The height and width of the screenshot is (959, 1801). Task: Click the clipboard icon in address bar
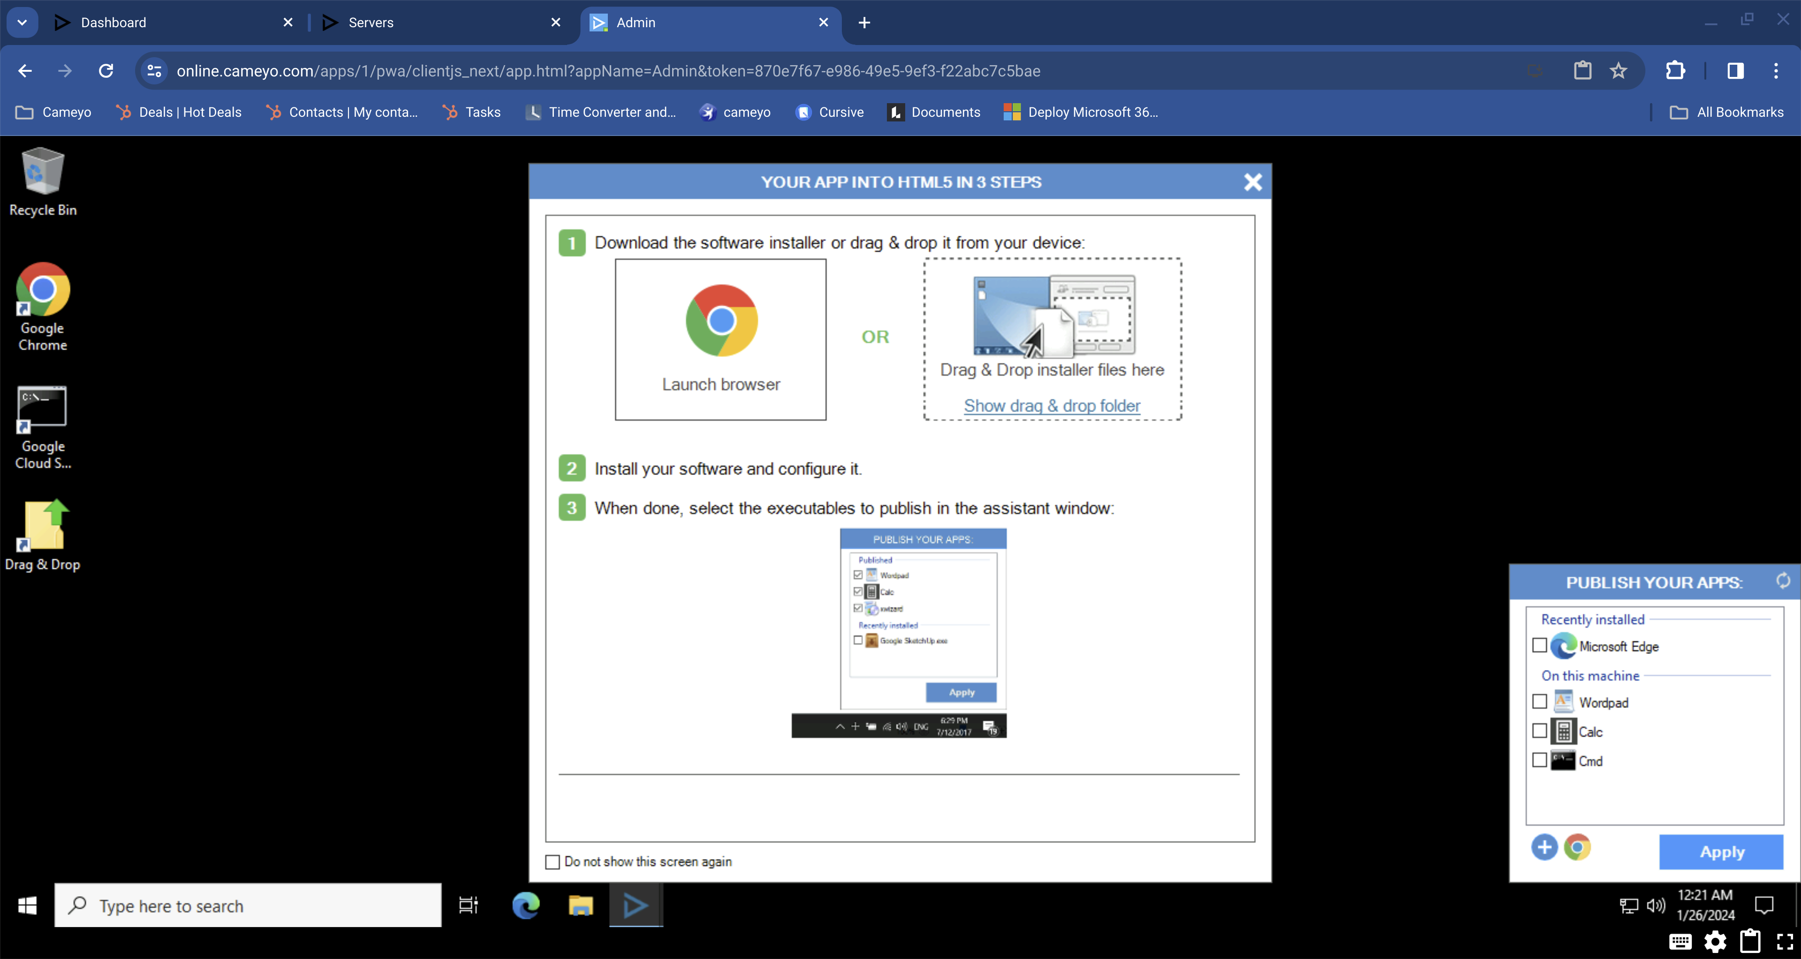1582,71
